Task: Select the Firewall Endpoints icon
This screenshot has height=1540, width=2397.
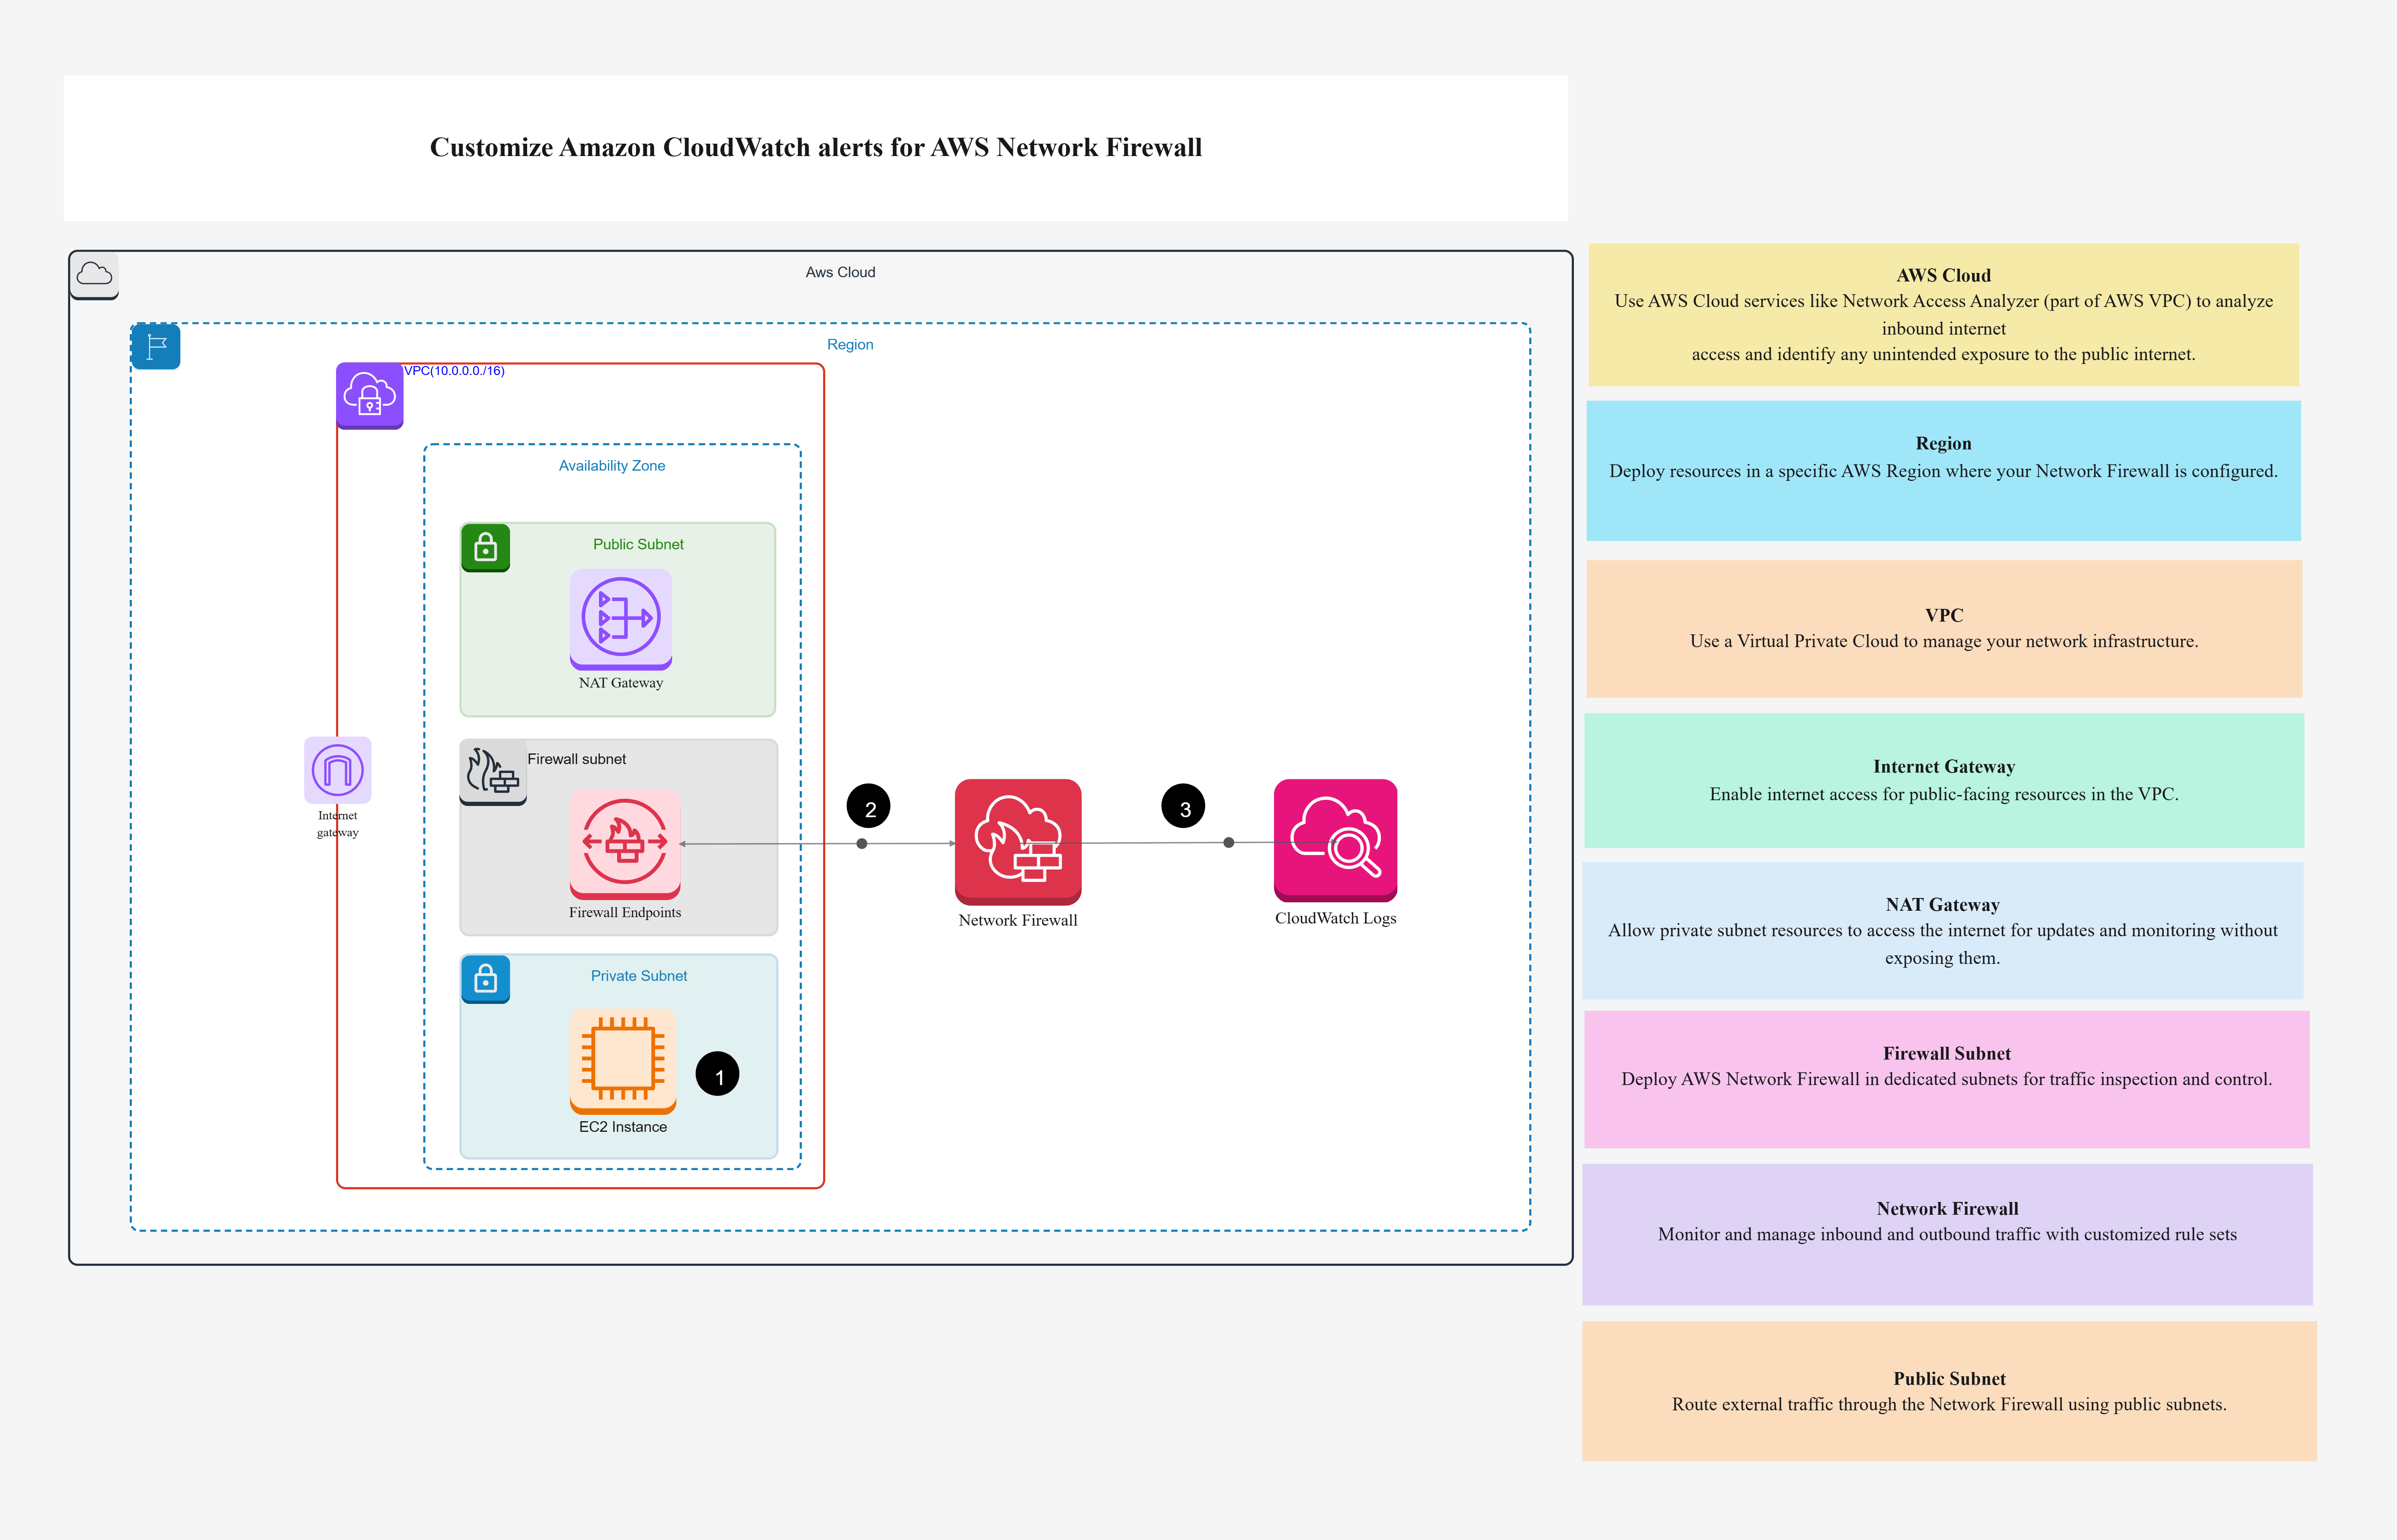Action: (624, 844)
